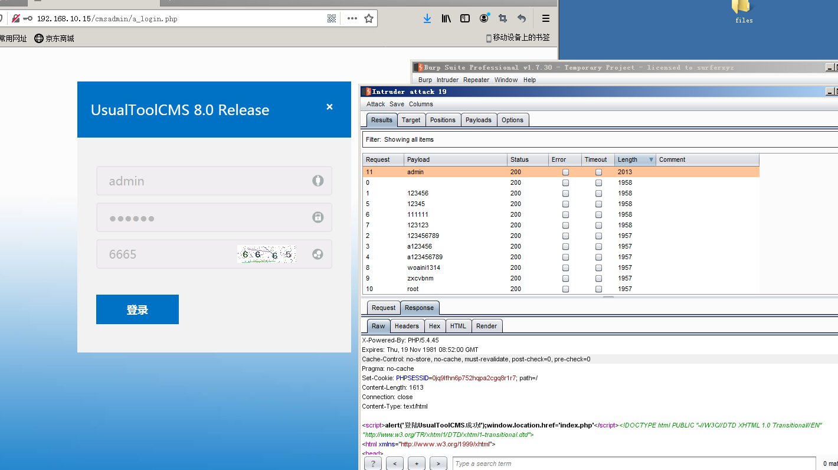Viewport: 838px width, 470px height.
Task: Toggle Error checkbox for 111111 row
Action: 565,214
